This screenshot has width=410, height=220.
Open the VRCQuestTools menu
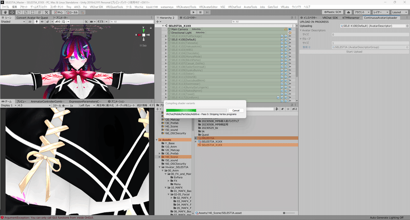[114, 7]
